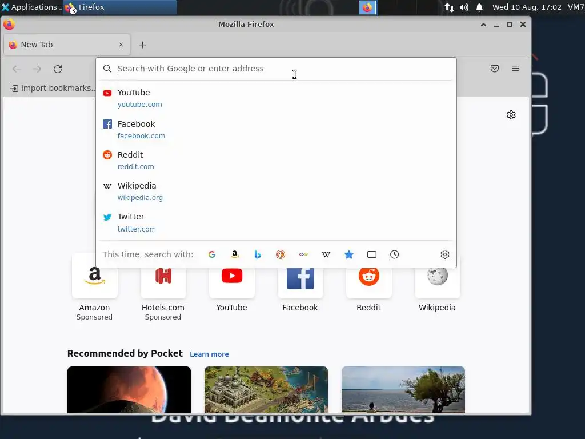Search this time with Google icon
585x439 pixels.
tap(212, 254)
